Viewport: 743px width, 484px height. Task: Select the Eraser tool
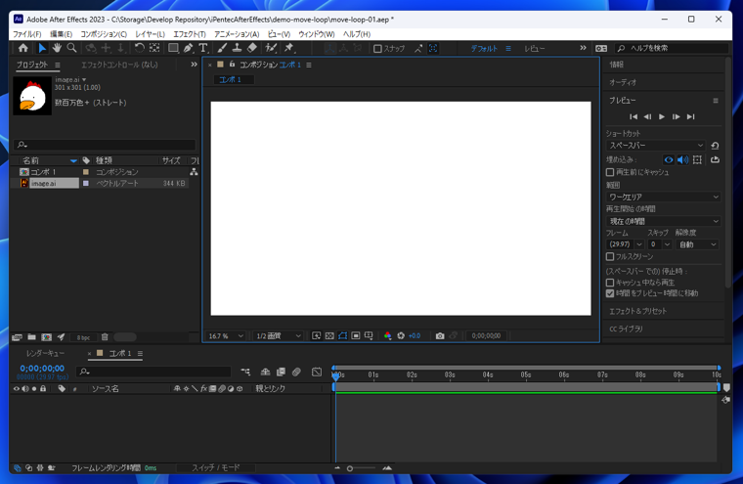coord(252,48)
